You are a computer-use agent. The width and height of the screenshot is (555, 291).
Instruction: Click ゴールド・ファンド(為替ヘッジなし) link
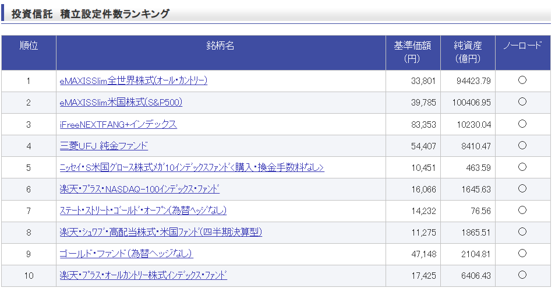126,254
